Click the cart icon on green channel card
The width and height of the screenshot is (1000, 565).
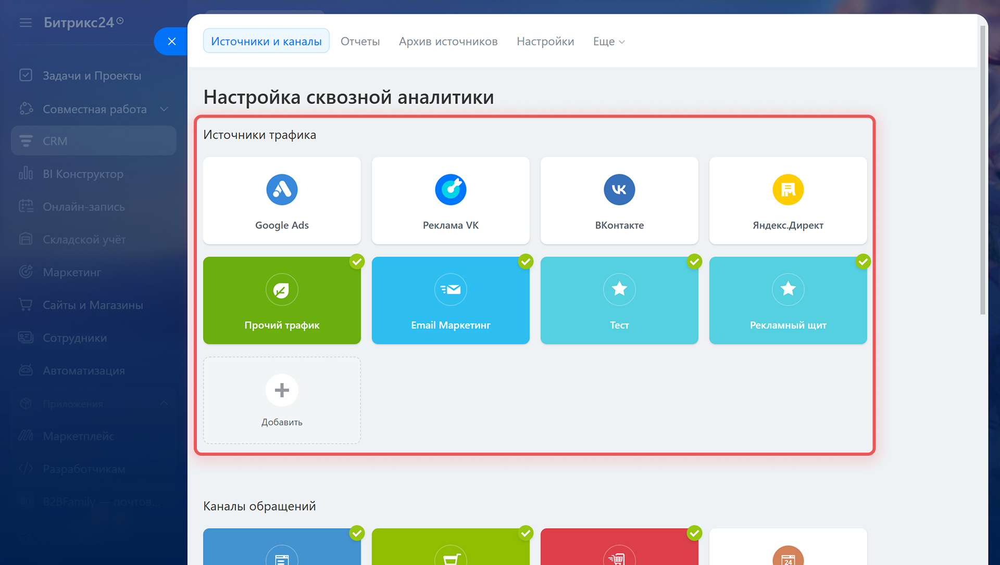[x=451, y=558]
